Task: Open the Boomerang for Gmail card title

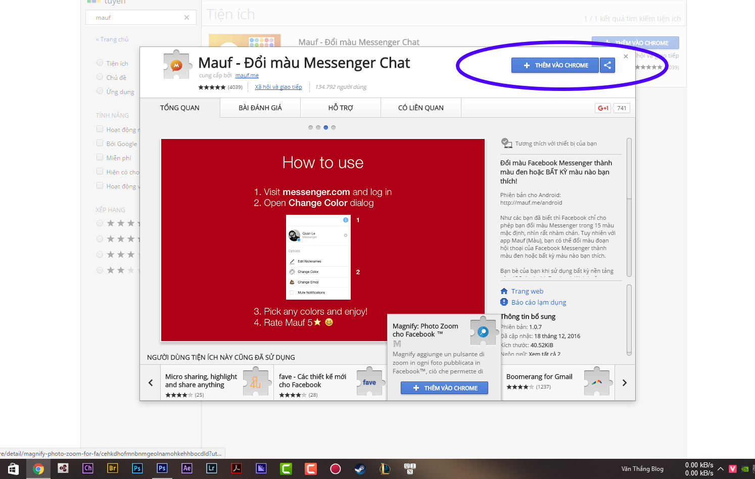Action: [539, 376]
